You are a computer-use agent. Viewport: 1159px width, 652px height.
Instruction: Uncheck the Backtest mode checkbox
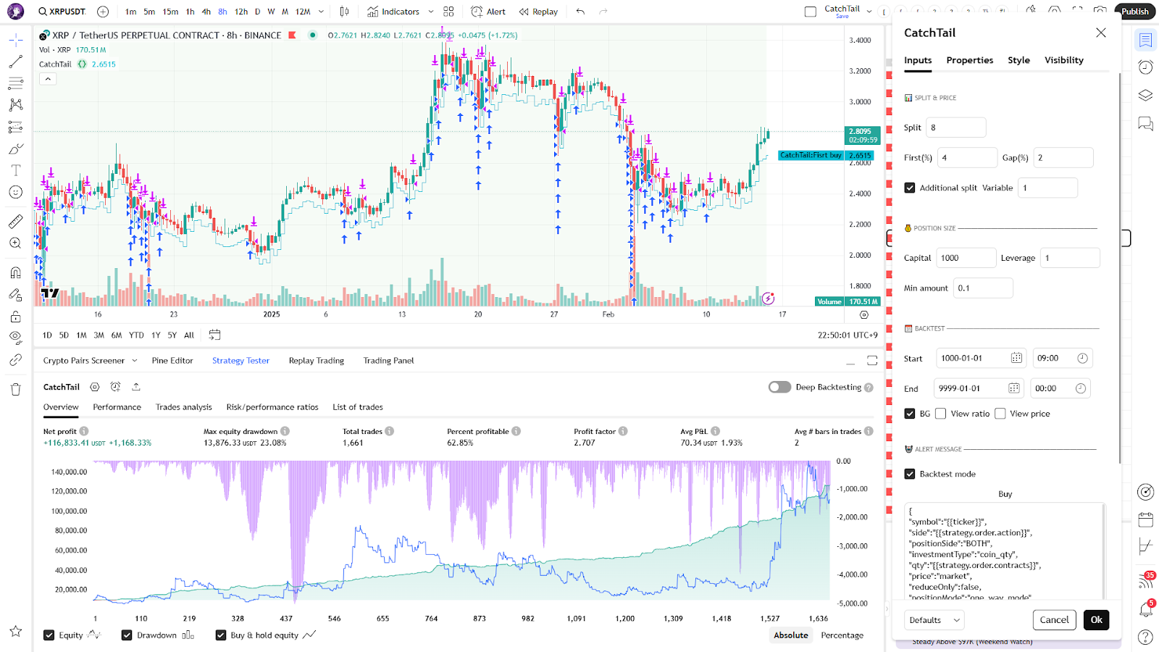click(x=910, y=474)
